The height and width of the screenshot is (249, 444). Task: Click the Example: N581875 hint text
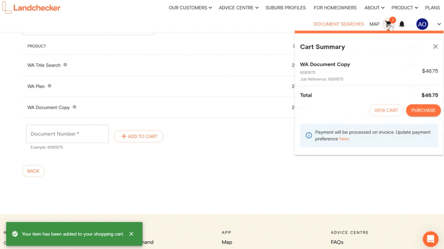point(47,147)
